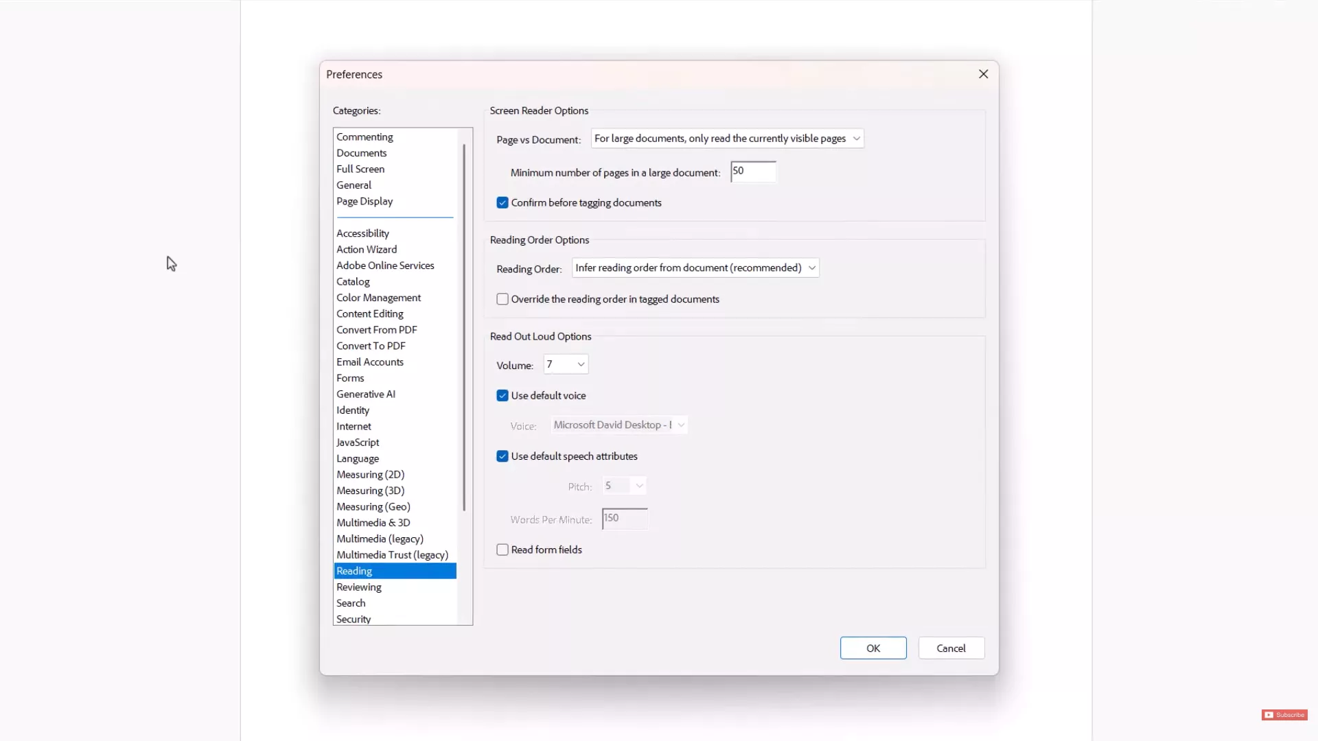Select the Accessibility category

point(362,233)
